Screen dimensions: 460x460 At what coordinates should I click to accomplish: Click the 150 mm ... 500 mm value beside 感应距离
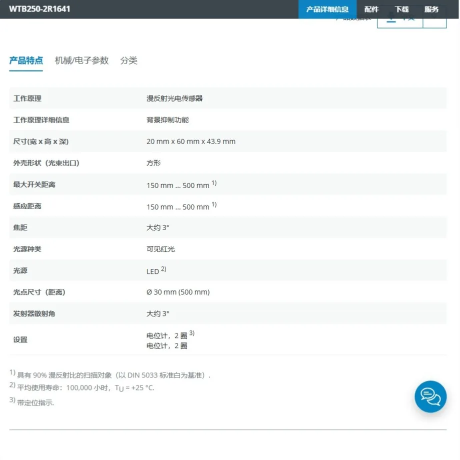(182, 206)
